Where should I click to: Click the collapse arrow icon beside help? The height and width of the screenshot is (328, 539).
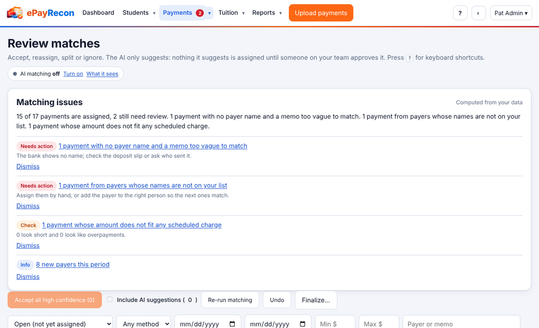[478, 13]
